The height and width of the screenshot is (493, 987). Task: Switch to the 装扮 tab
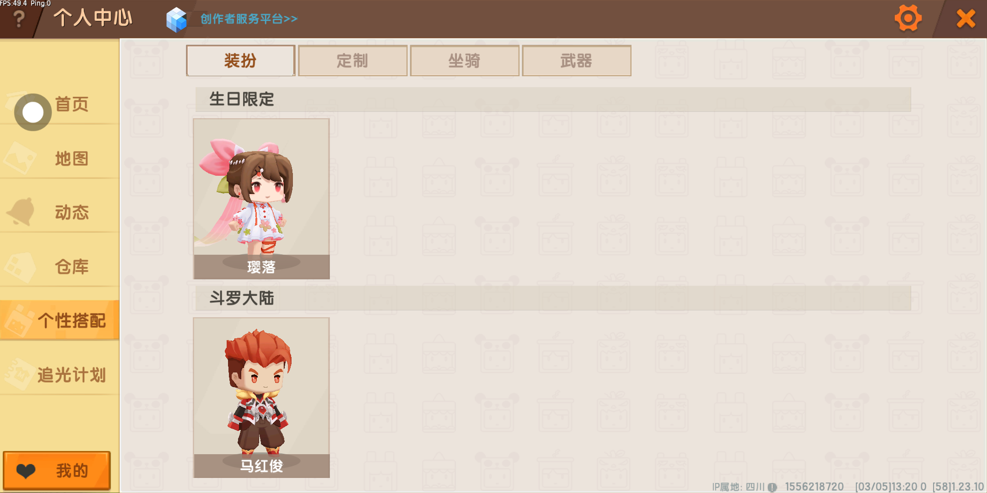(x=240, y=60)
